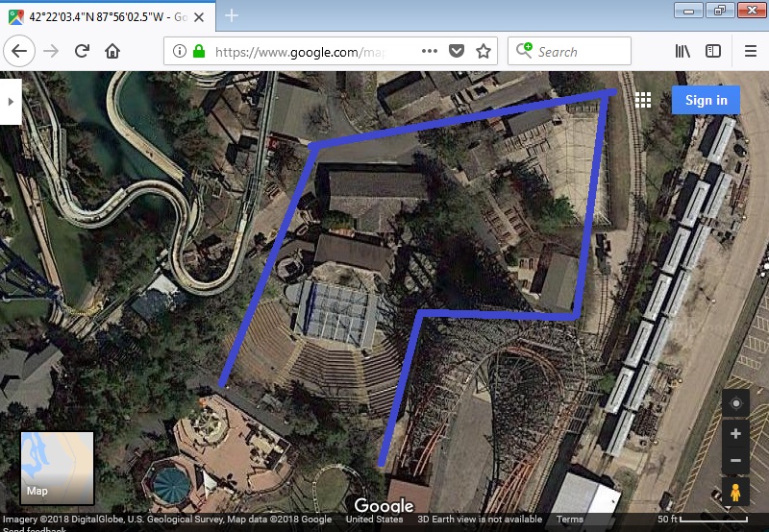Show your location on the map
This screenshot has height=532, width=769.
pos(735,403)
